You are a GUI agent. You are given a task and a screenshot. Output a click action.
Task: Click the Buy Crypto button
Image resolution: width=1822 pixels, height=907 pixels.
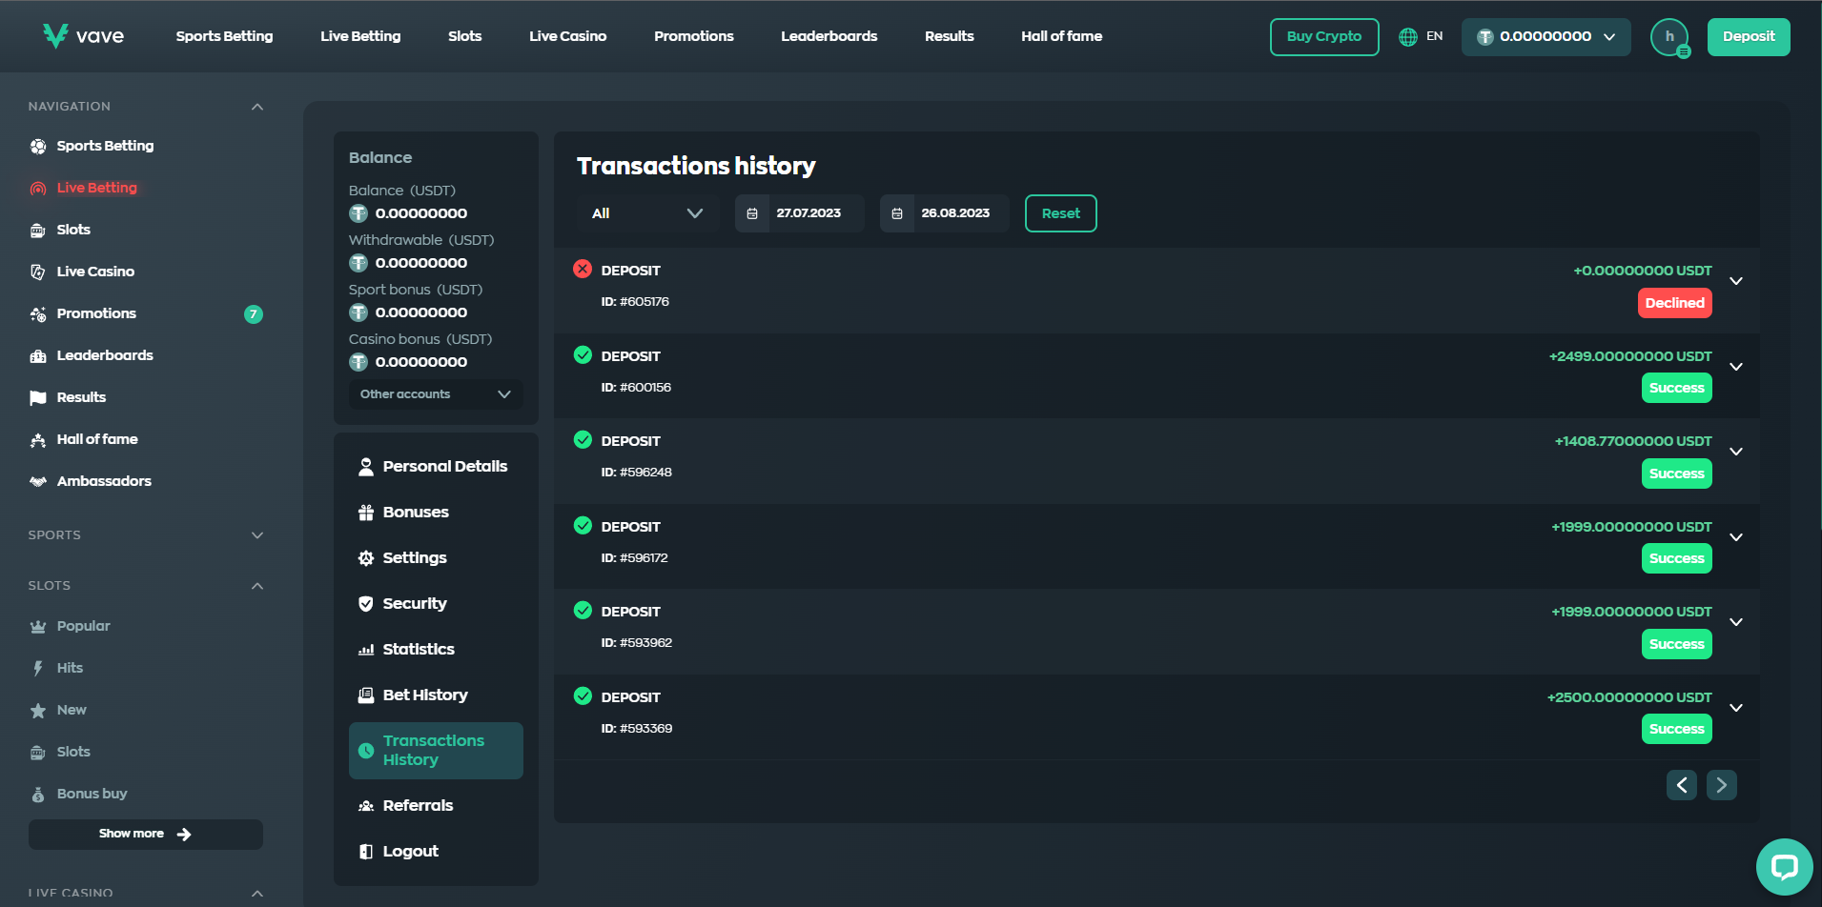[1324, 37]
